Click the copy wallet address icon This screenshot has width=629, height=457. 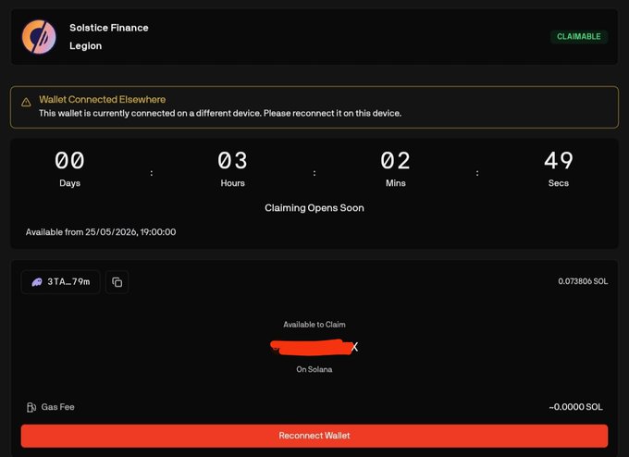pos(117,282)
